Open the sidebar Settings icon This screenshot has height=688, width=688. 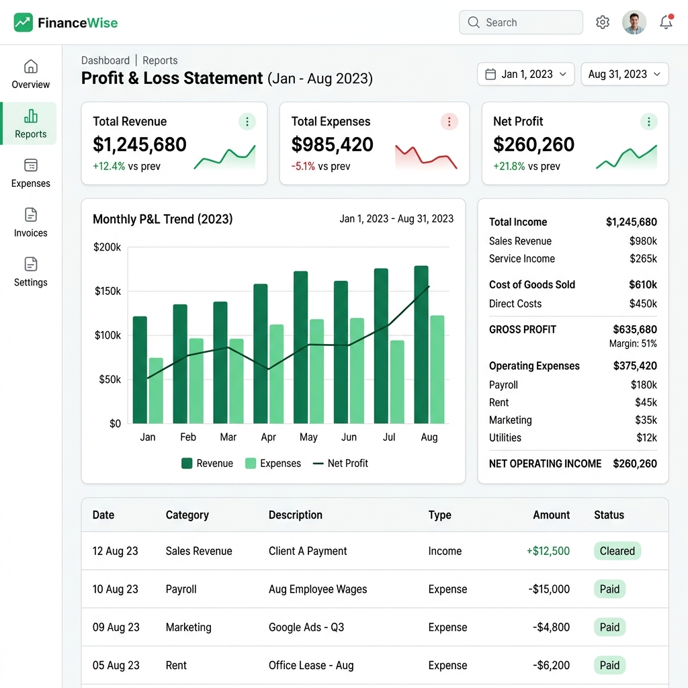coord(31,264)
